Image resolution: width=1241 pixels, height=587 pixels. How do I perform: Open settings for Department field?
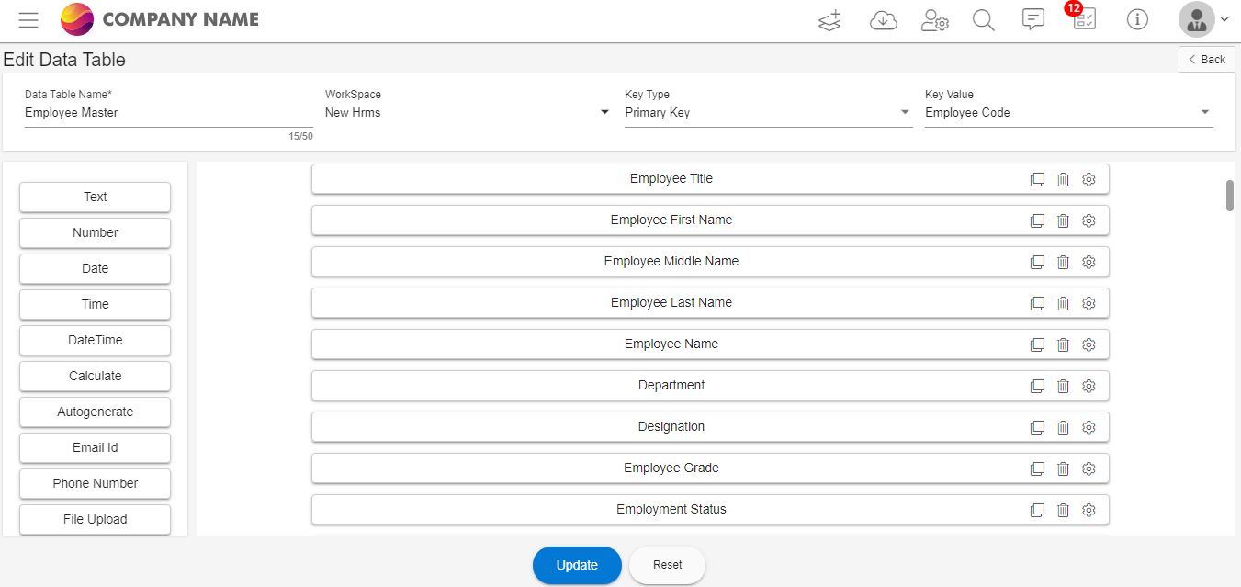(1089, 386)
